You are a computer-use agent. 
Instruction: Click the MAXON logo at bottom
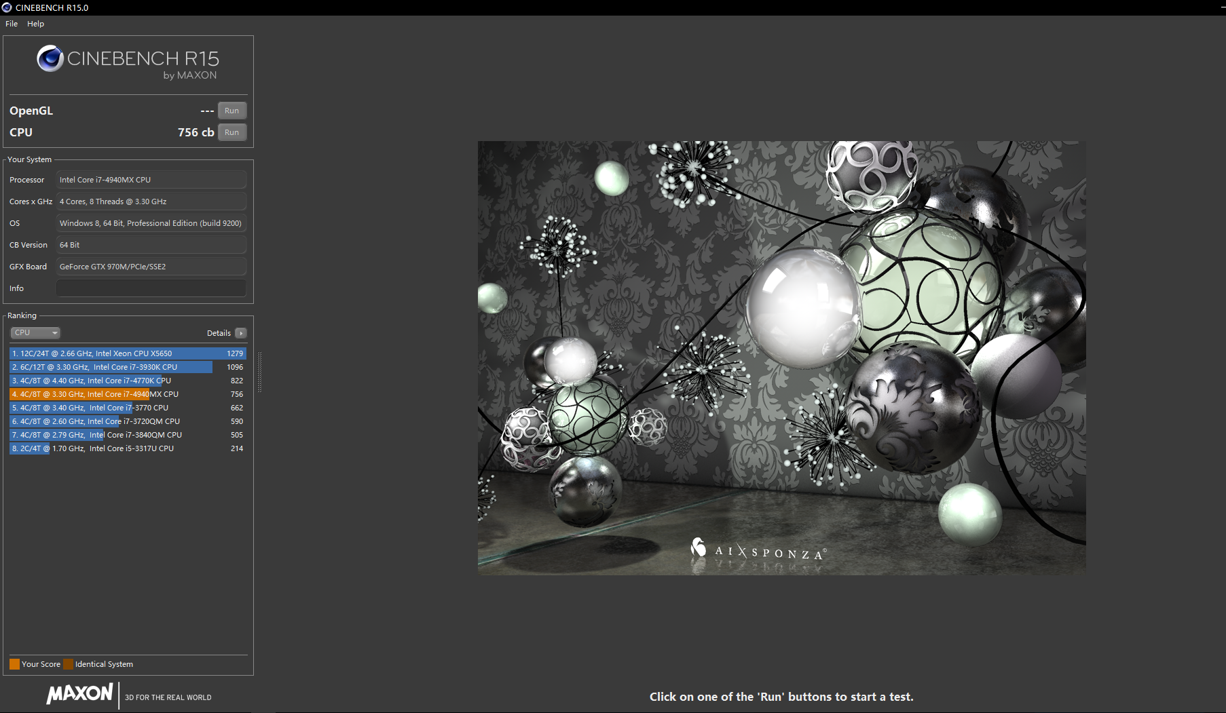tap(79, 693)
